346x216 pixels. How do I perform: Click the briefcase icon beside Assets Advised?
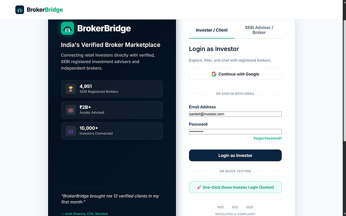(71, 110)
